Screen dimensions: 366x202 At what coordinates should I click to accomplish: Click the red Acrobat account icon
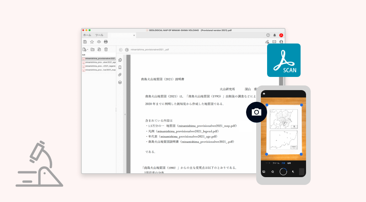point(281,35)
